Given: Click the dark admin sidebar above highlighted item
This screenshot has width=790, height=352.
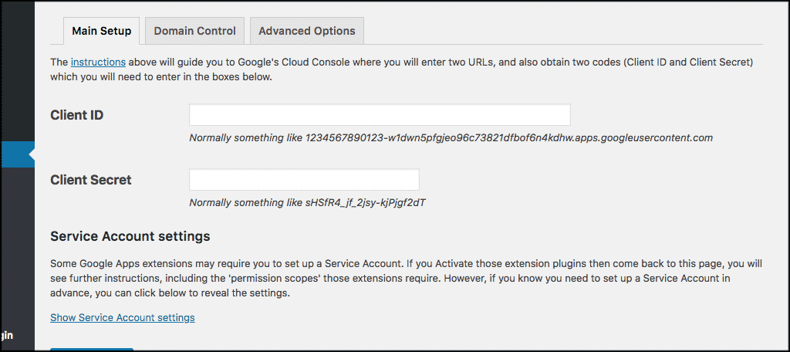Looking at the screenshot, I should pos(17,71).
